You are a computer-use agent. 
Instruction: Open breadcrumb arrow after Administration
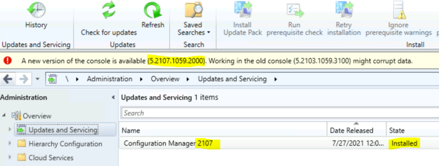point(141,80)
